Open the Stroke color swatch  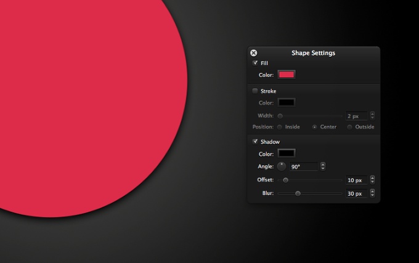point(287,103)
